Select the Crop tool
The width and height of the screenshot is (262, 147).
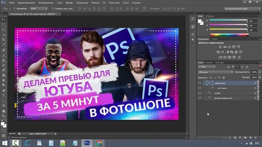[x=4, y=40]
